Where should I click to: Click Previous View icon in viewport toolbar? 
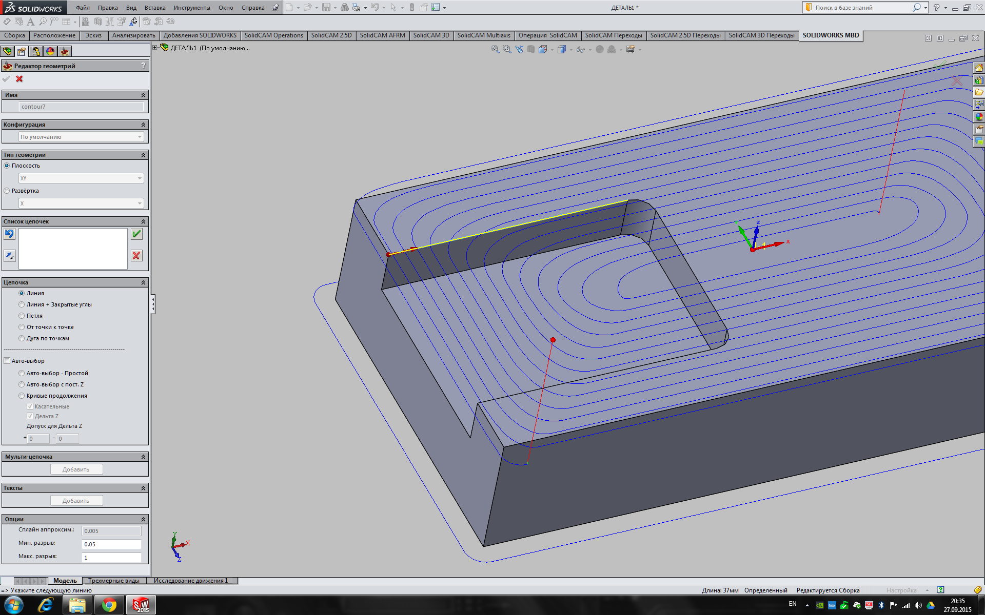click(x=519, y=49)
